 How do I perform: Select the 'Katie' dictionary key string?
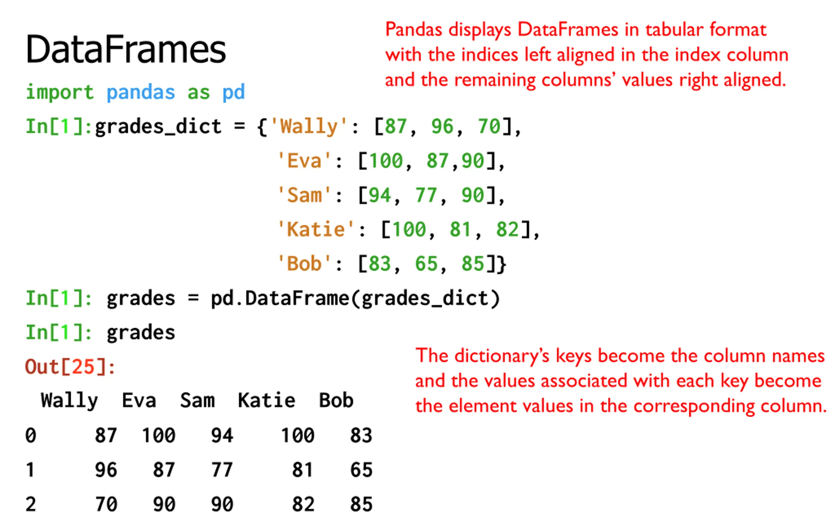pos(316,229)
